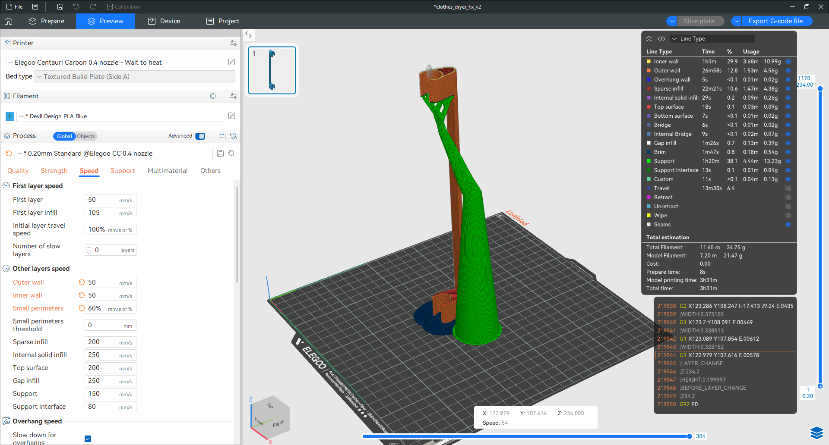Open the Calibration menu
This screenshot has height=445, width=829.
click(123, 6)
